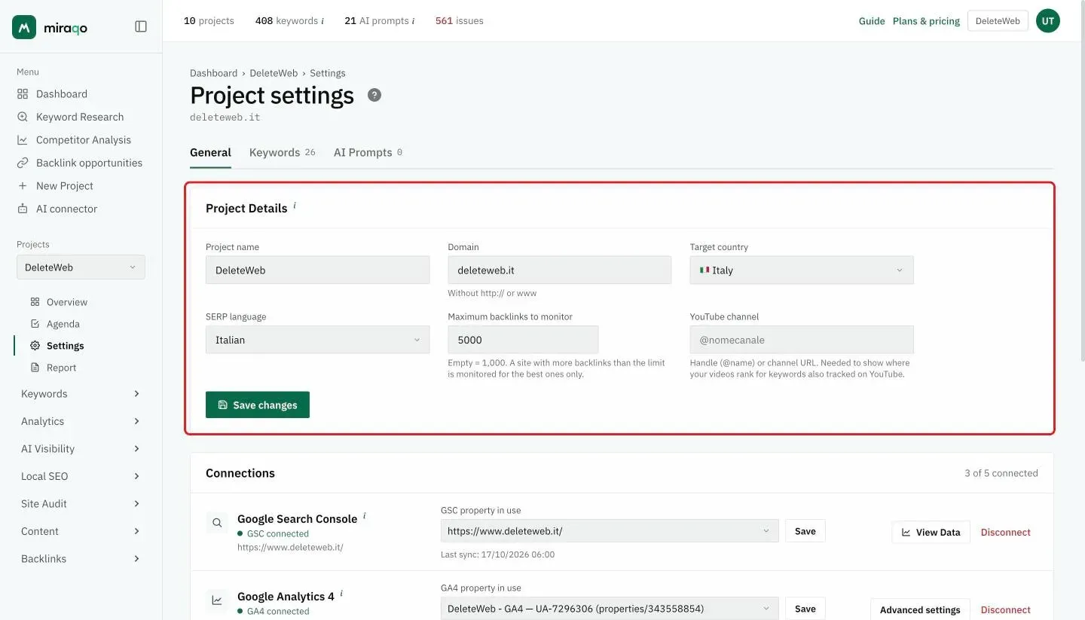Click the info icon beside Google Search Console
Viewport: 1085px width, 620px height.
coord(365,516)
